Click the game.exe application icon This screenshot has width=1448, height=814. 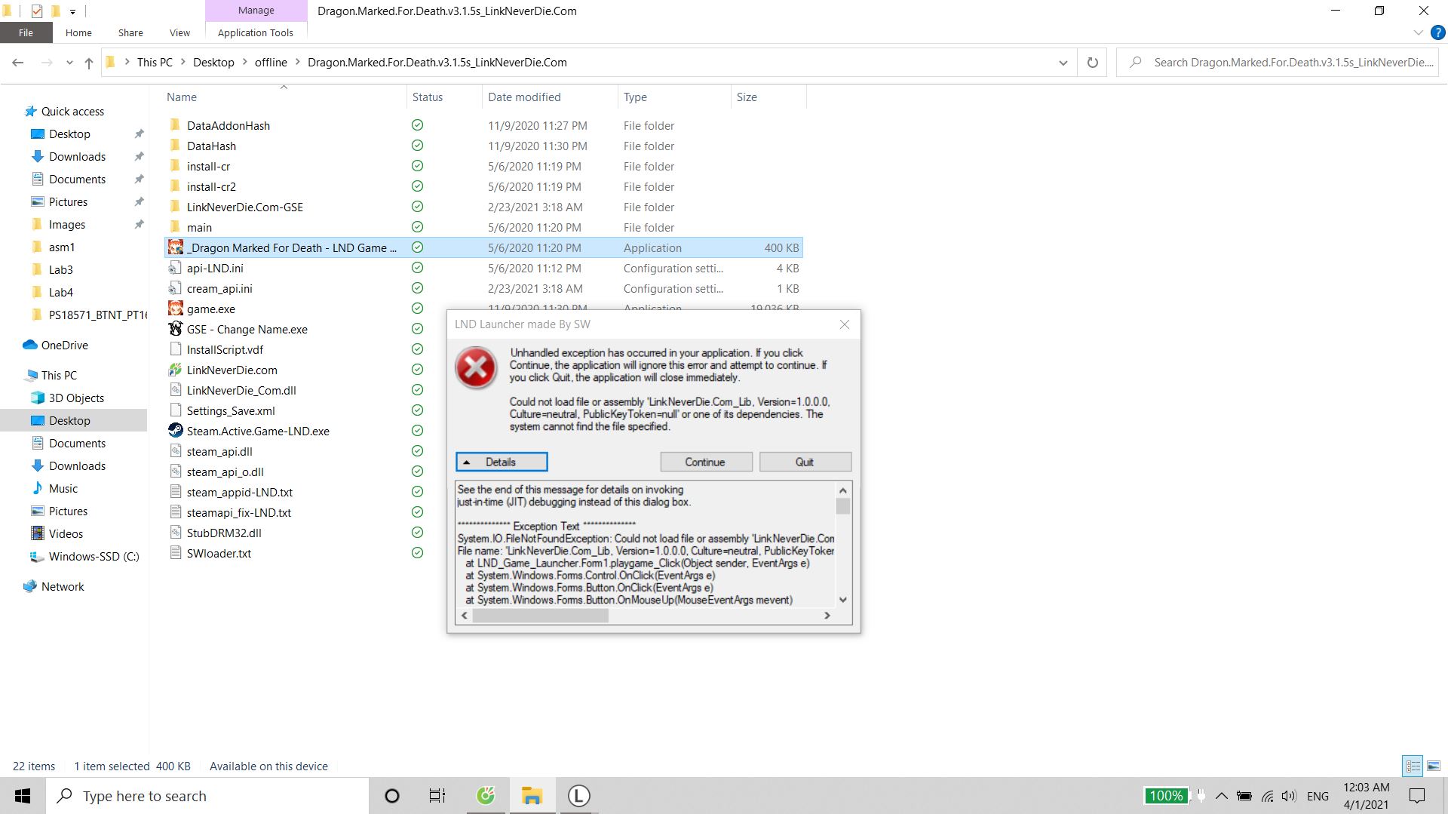click(175, 309)
